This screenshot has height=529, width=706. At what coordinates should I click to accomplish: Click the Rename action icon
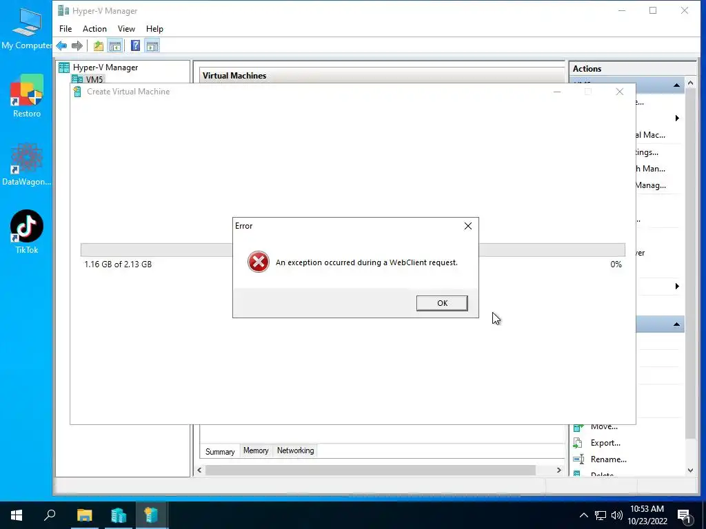pos(578,459)
